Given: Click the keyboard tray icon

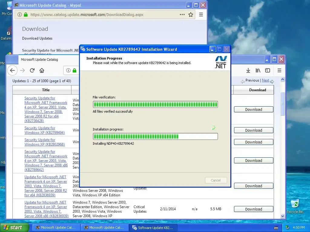Looking at the screenshot, I should click(276, 228).
